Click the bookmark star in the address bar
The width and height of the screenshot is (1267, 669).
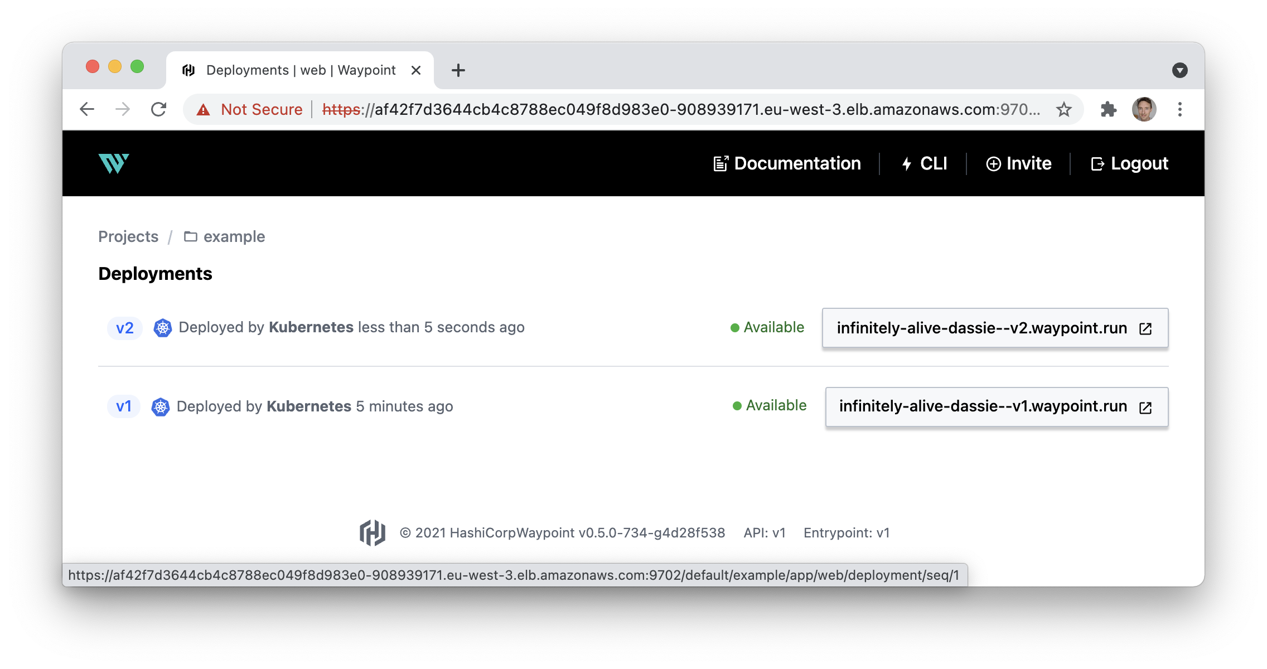tap(1064, 109)
